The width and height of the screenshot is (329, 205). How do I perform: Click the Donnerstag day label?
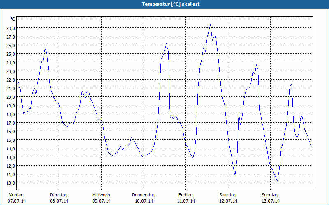pyautogui.click(x=144, y=195)
